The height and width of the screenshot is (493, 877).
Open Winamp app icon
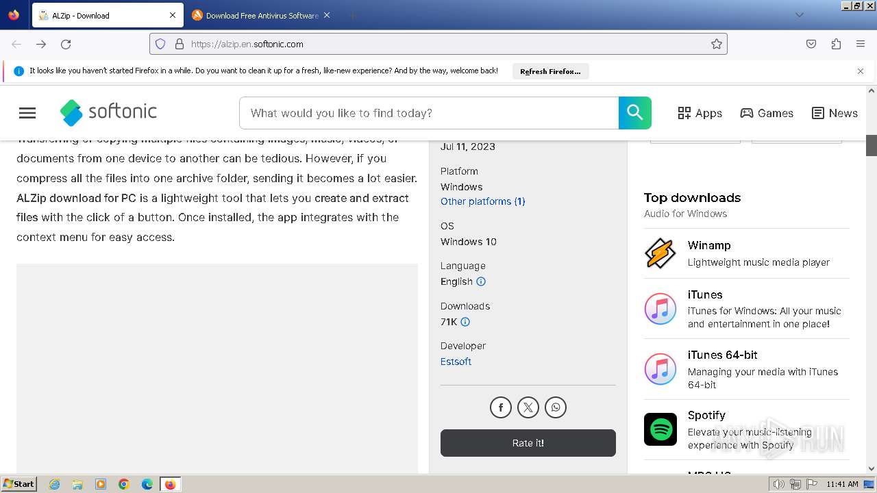(x=660, y=253)
